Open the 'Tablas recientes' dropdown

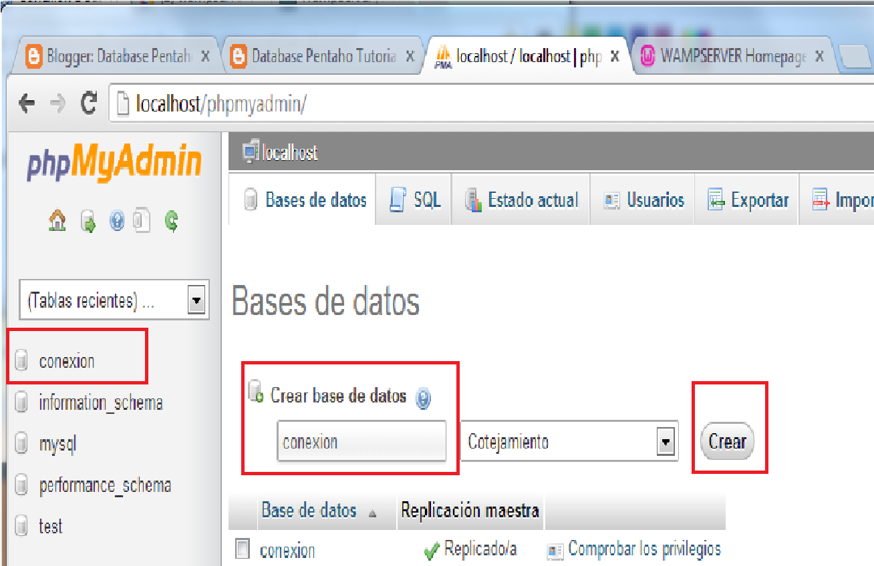(196, 300)
